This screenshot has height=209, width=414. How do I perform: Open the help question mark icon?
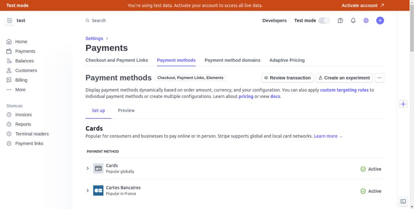(x=340, y=20)
